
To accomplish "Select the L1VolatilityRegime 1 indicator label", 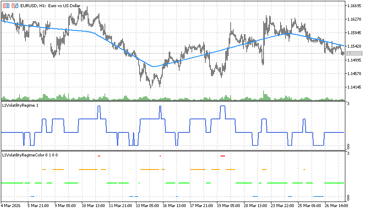I will (20, 105).
